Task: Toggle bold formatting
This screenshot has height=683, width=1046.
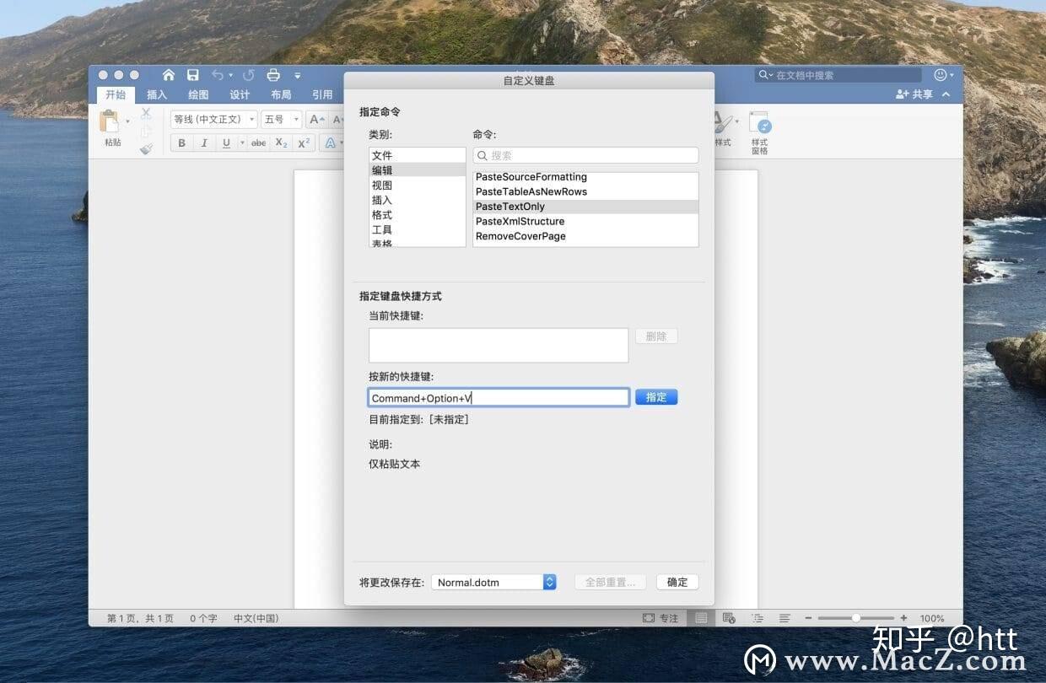Action: pos(181,143)
